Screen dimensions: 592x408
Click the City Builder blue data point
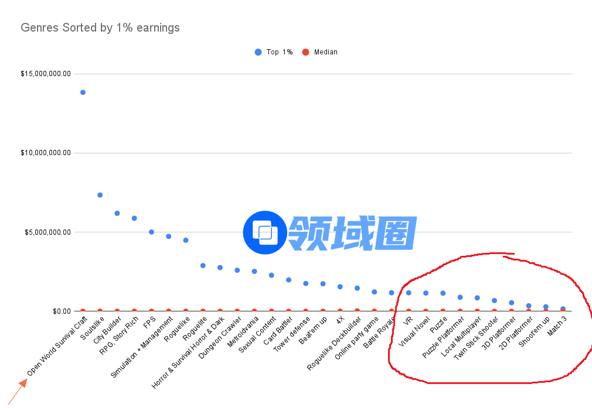(117, 213)
